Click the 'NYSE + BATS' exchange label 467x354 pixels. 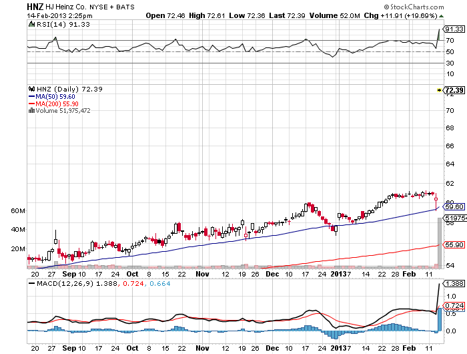(x=112, y=7)
